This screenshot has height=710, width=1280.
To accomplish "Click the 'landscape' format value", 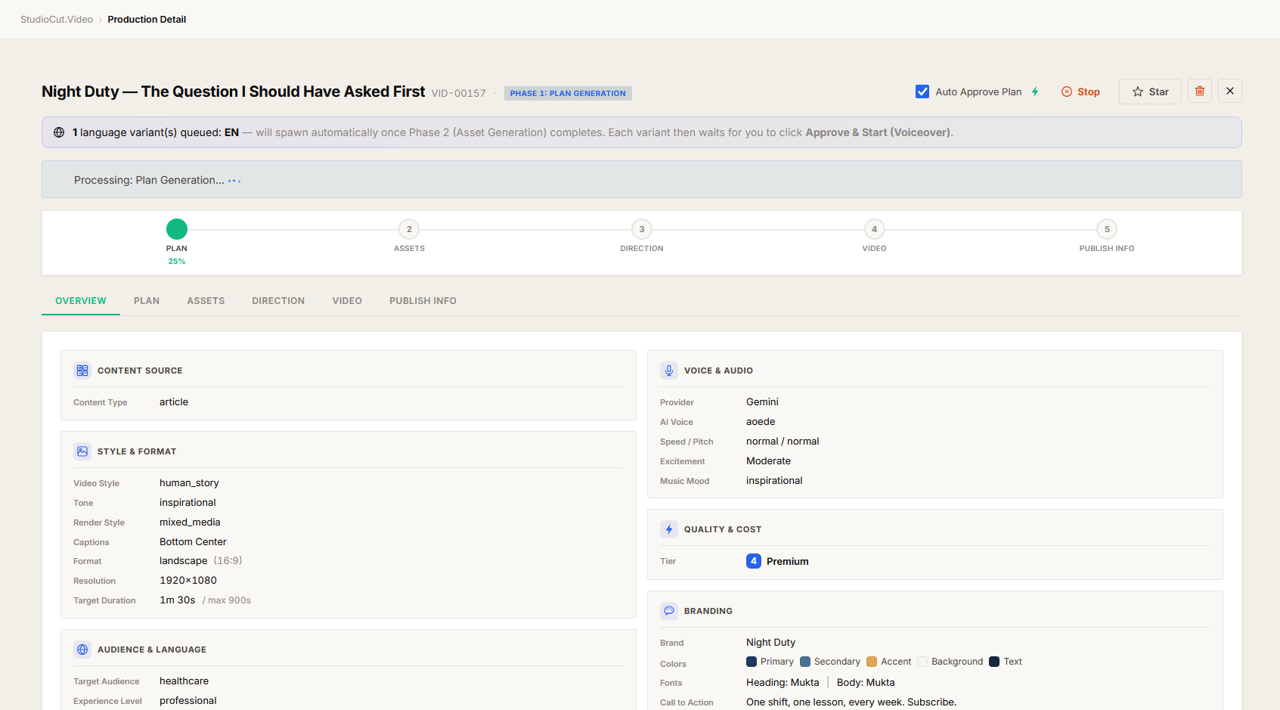I will 184,561.
